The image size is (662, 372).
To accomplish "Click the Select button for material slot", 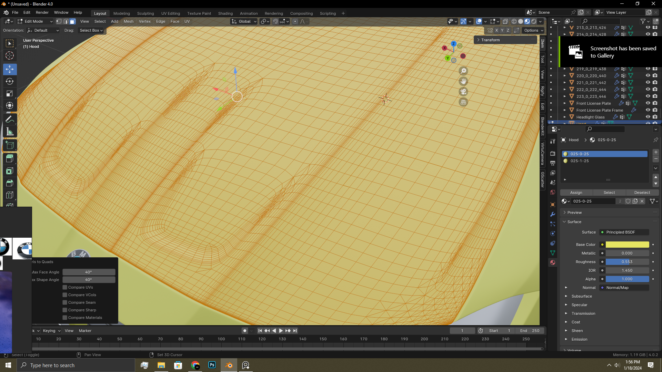I will tap(609, 192).
